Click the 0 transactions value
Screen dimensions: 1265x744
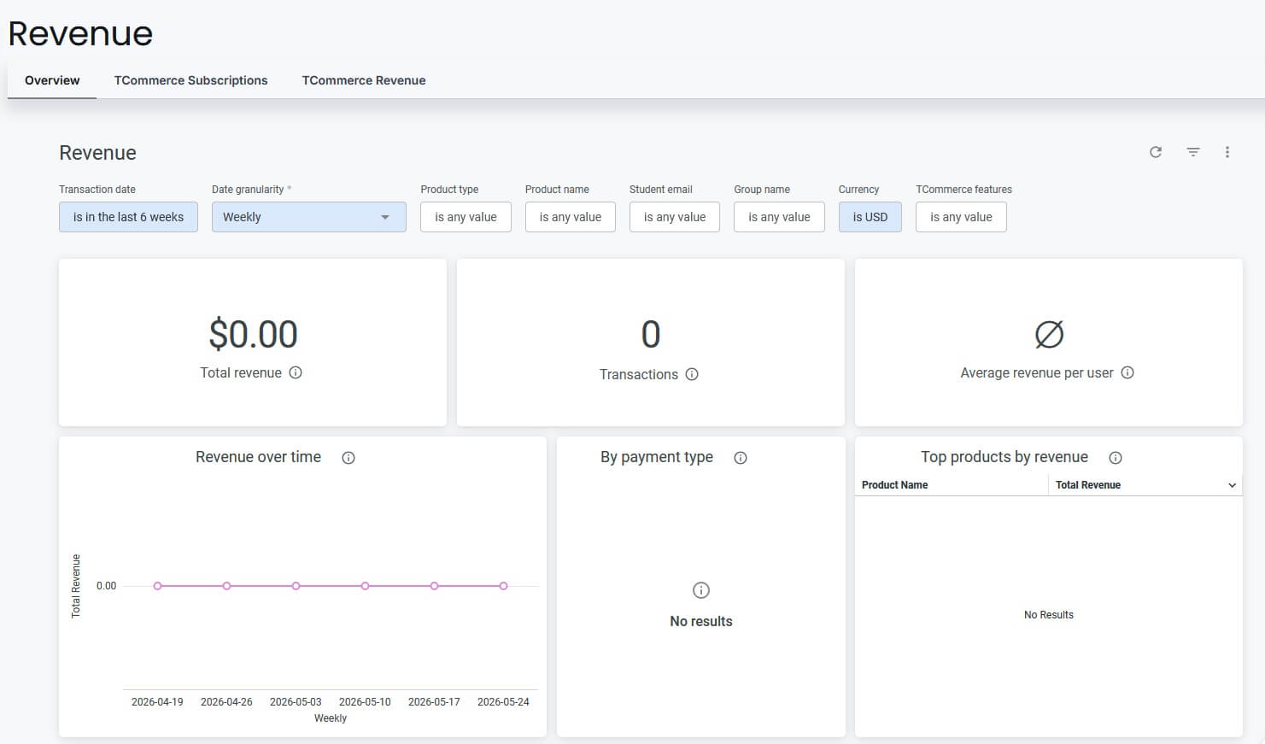click(651, 334)
